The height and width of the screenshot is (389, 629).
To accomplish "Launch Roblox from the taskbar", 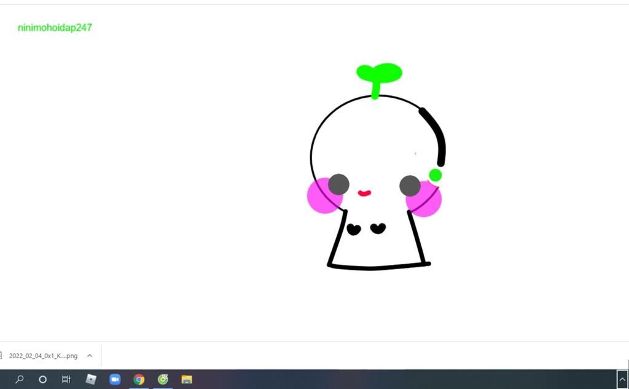I will (91, 379).
